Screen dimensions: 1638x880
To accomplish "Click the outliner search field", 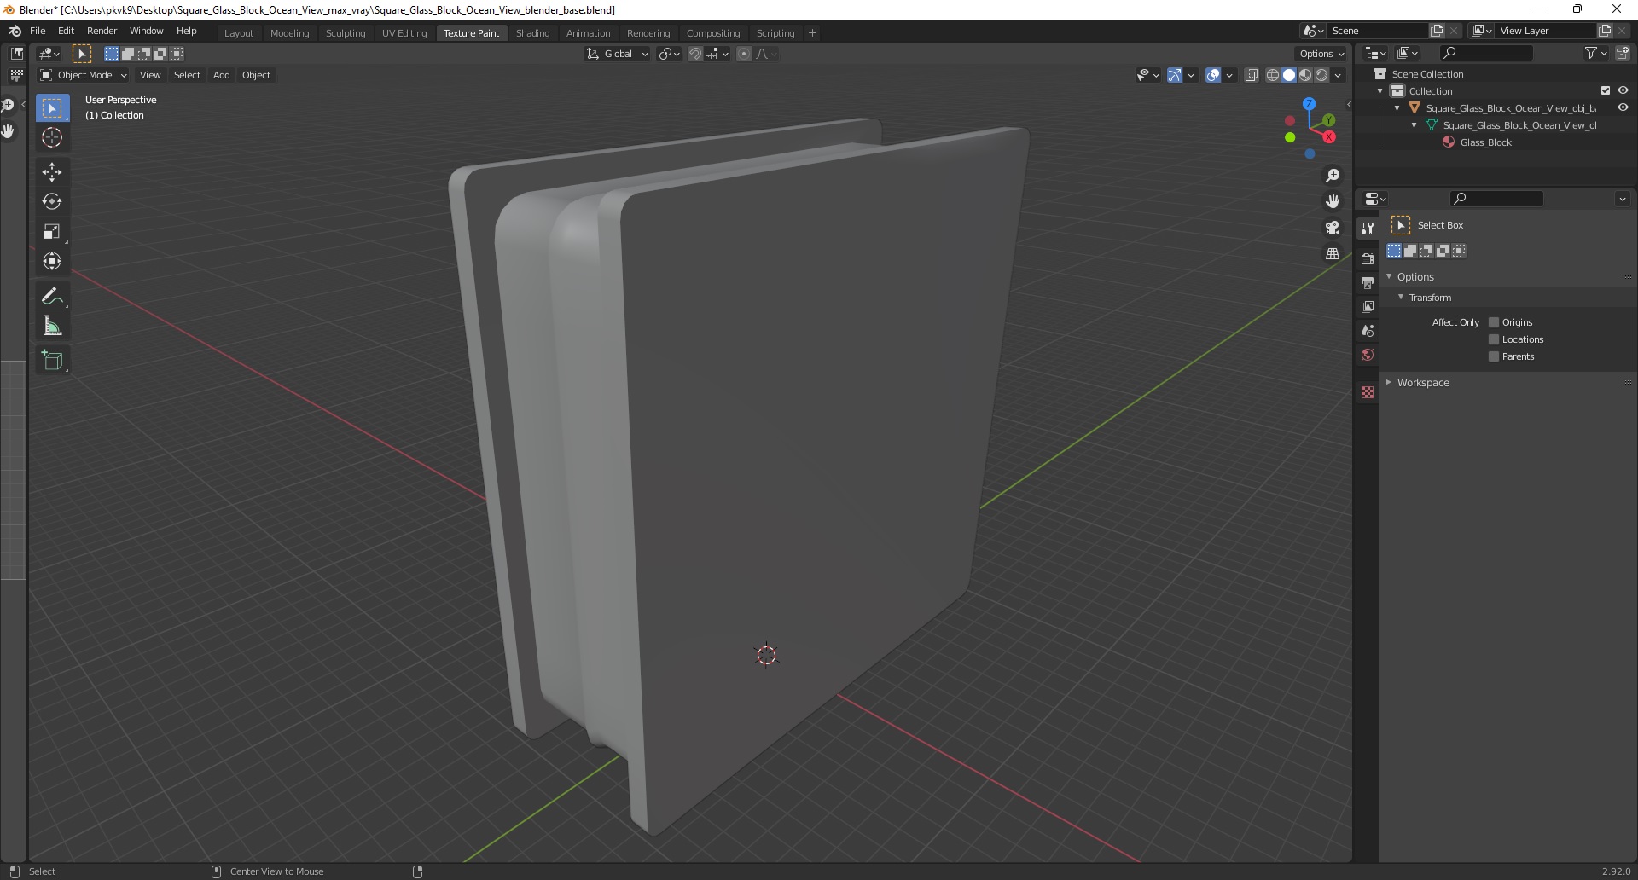I will tap(1485, 53).
